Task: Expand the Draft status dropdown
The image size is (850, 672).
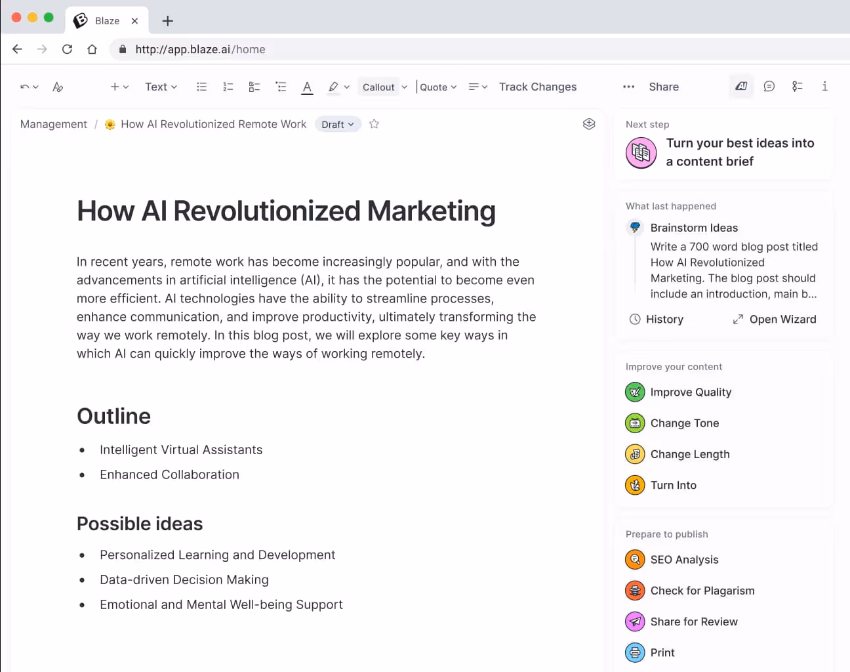Action: [338, 124]
